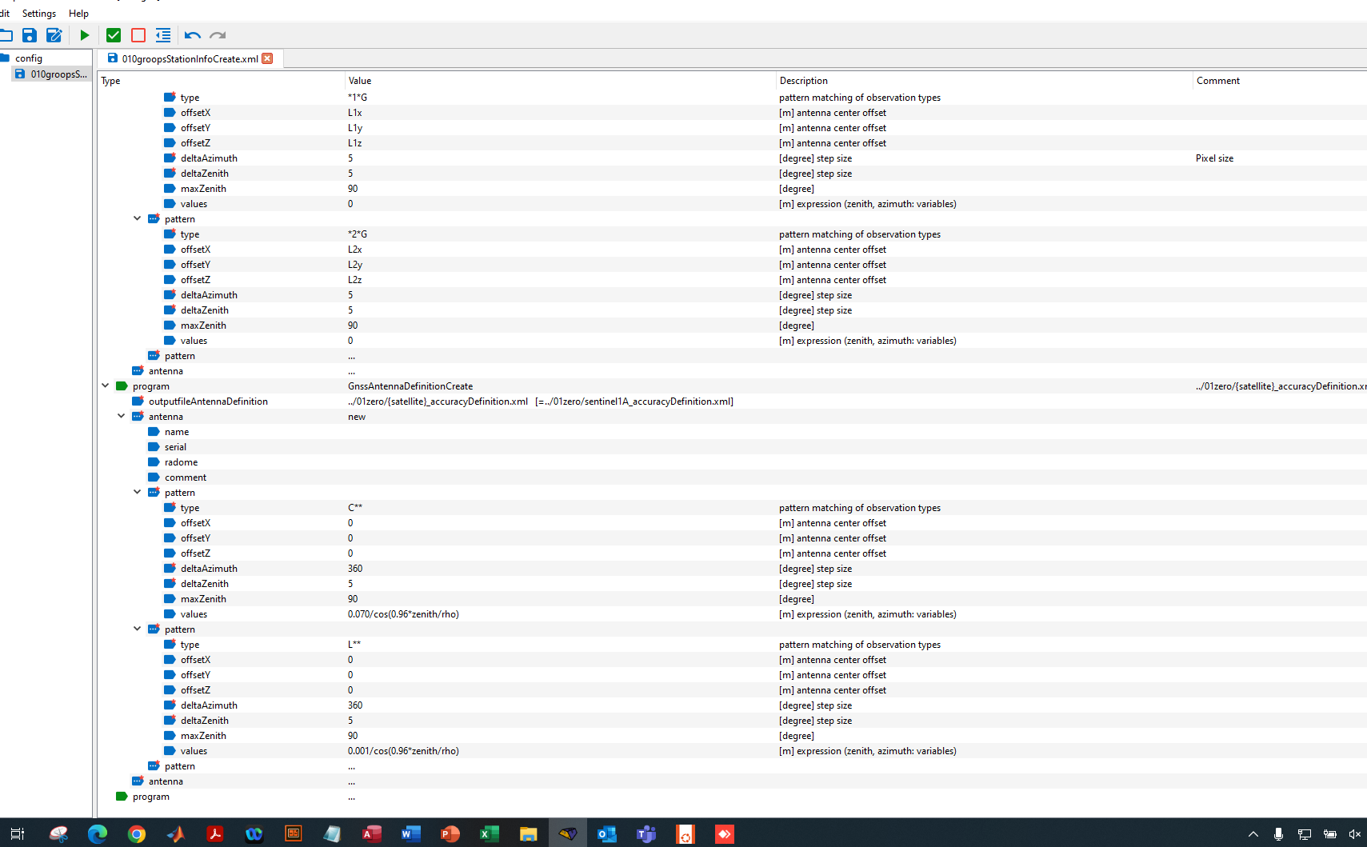The image size is (1367, 847).
Task: Collapse the antenna node with value new
Action: tap(121, 415)
